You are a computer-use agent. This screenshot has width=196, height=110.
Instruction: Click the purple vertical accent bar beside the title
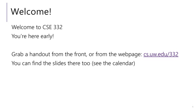click(7, 12)
